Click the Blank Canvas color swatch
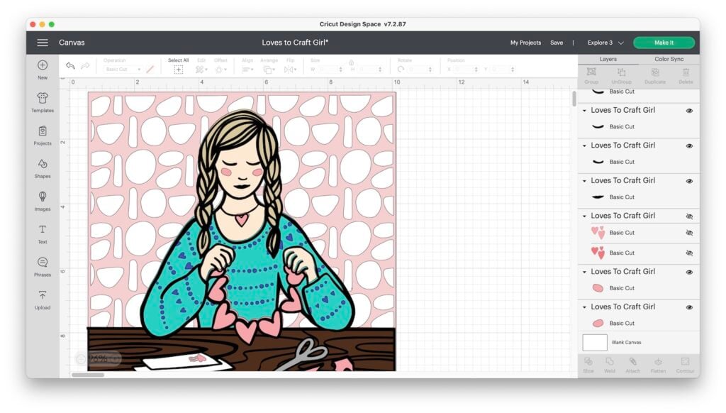Screen dimensions: 726x413 (595, 343)
